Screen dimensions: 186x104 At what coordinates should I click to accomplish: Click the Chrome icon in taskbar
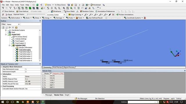coord(23,102)
